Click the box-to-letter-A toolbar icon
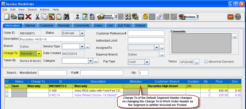Viewport: 246px width, 109px height. 135,16
